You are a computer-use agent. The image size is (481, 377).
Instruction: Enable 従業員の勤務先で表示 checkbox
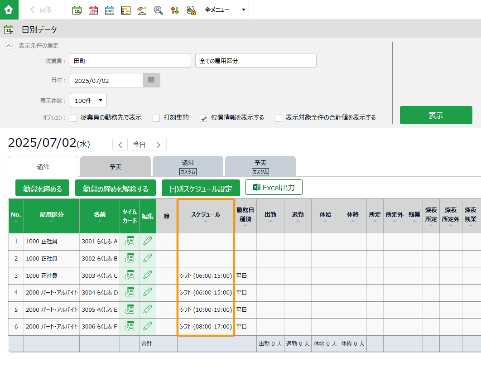tap(73, 118)
